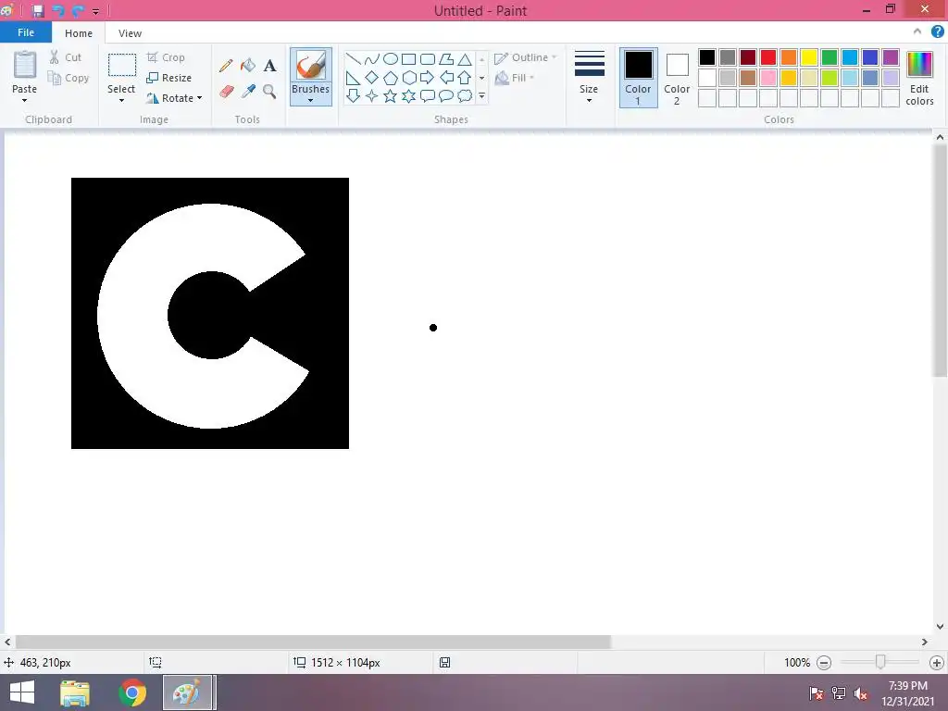Select the Text tool
Image resolution: width=948 pixels, height=711 pixels.
(x=269, y=66)
